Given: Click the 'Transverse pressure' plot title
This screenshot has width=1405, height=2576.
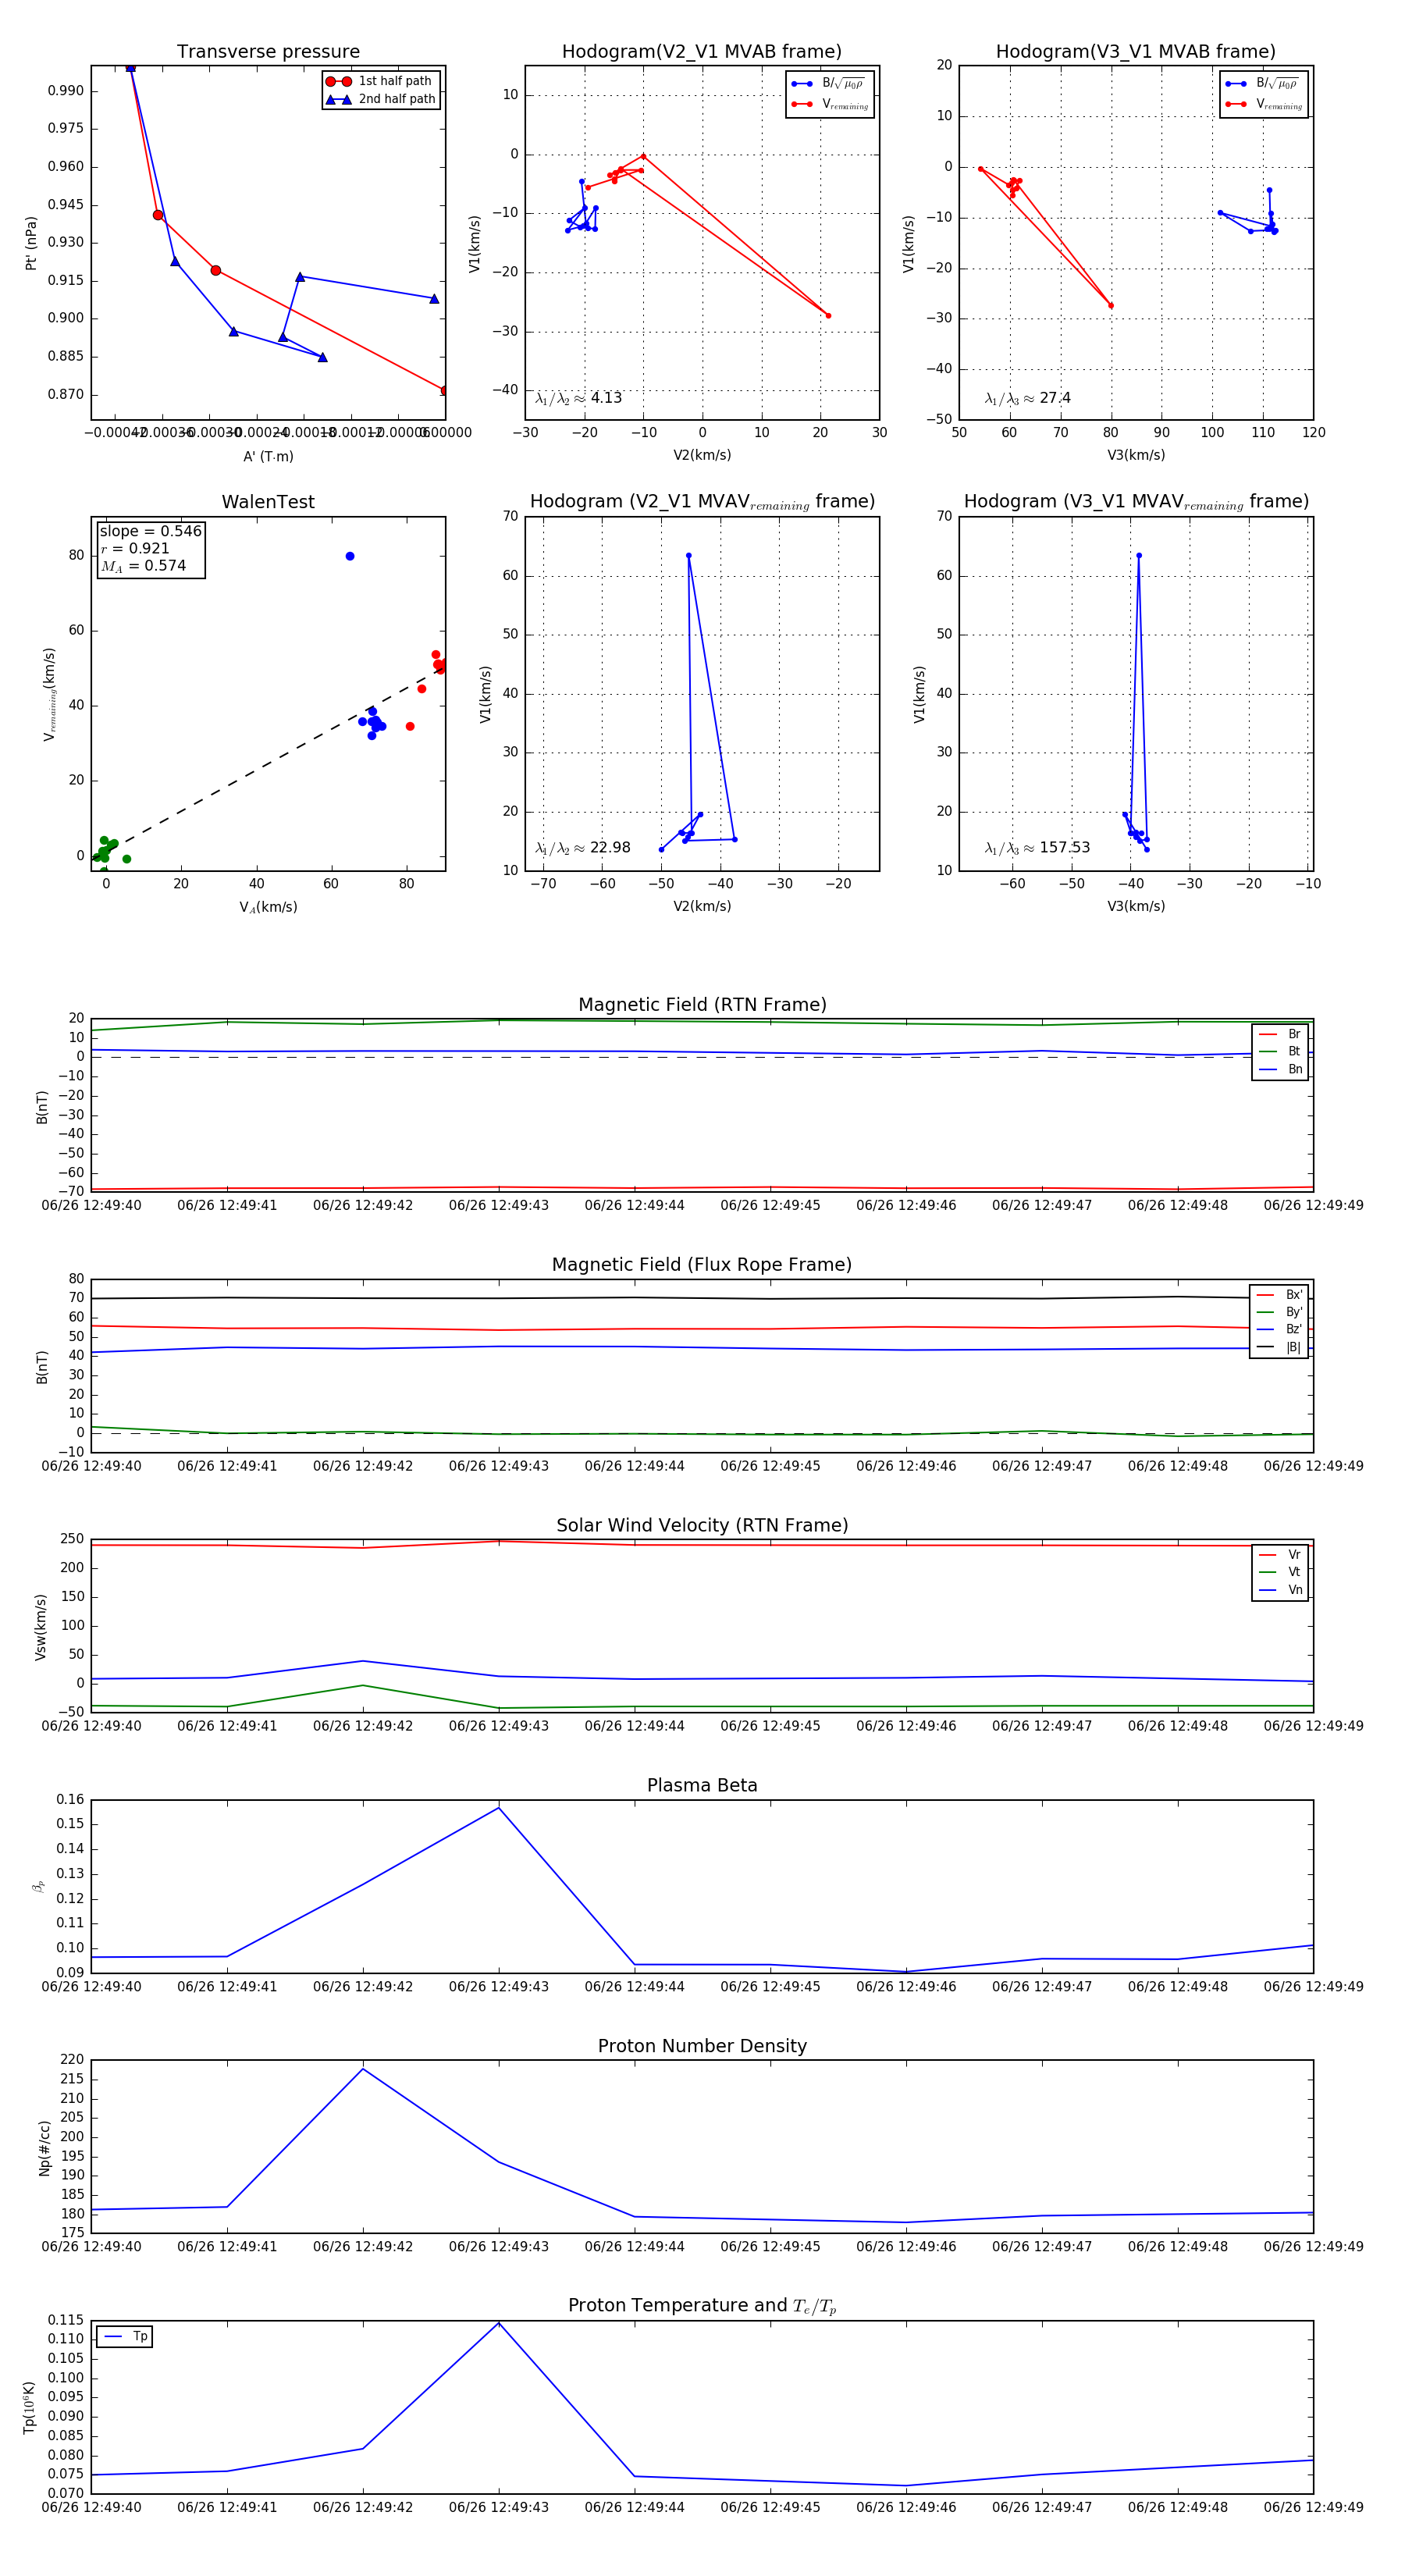Looking at the screenshot, I should click(x=268, y=52).
